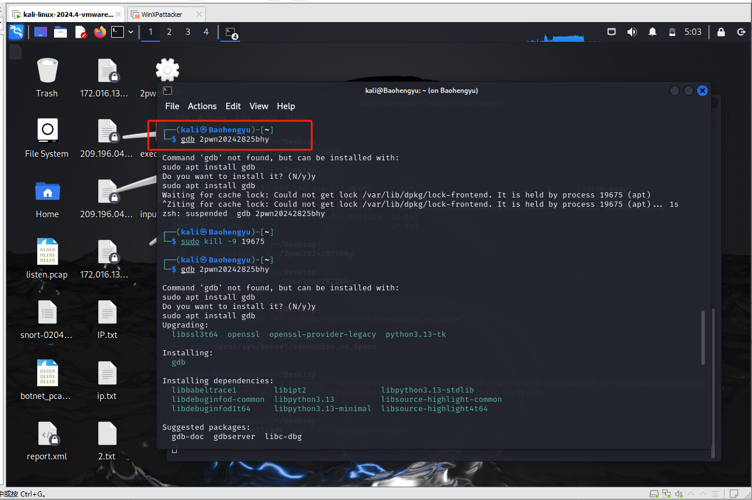Click the show desktop panel icon

41,32
